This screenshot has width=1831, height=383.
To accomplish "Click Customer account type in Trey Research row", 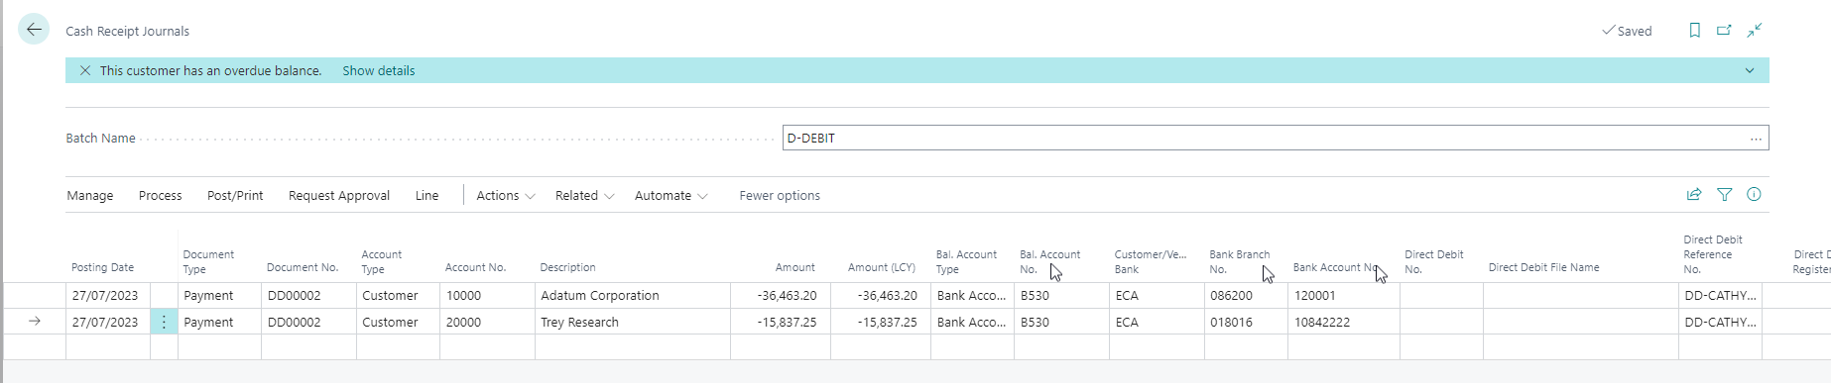I will click(x=398, y=322).
